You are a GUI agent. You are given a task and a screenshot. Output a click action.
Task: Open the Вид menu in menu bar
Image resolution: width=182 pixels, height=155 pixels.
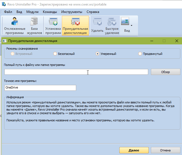[19, 12]
